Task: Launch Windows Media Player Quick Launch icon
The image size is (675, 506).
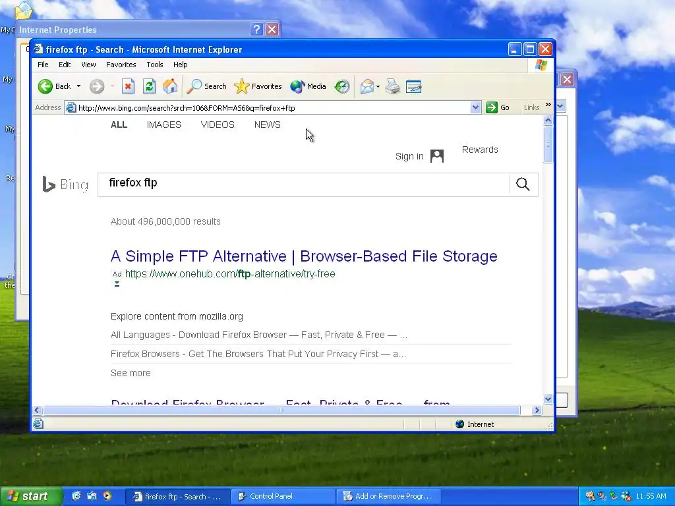Action: pos(107,495)
